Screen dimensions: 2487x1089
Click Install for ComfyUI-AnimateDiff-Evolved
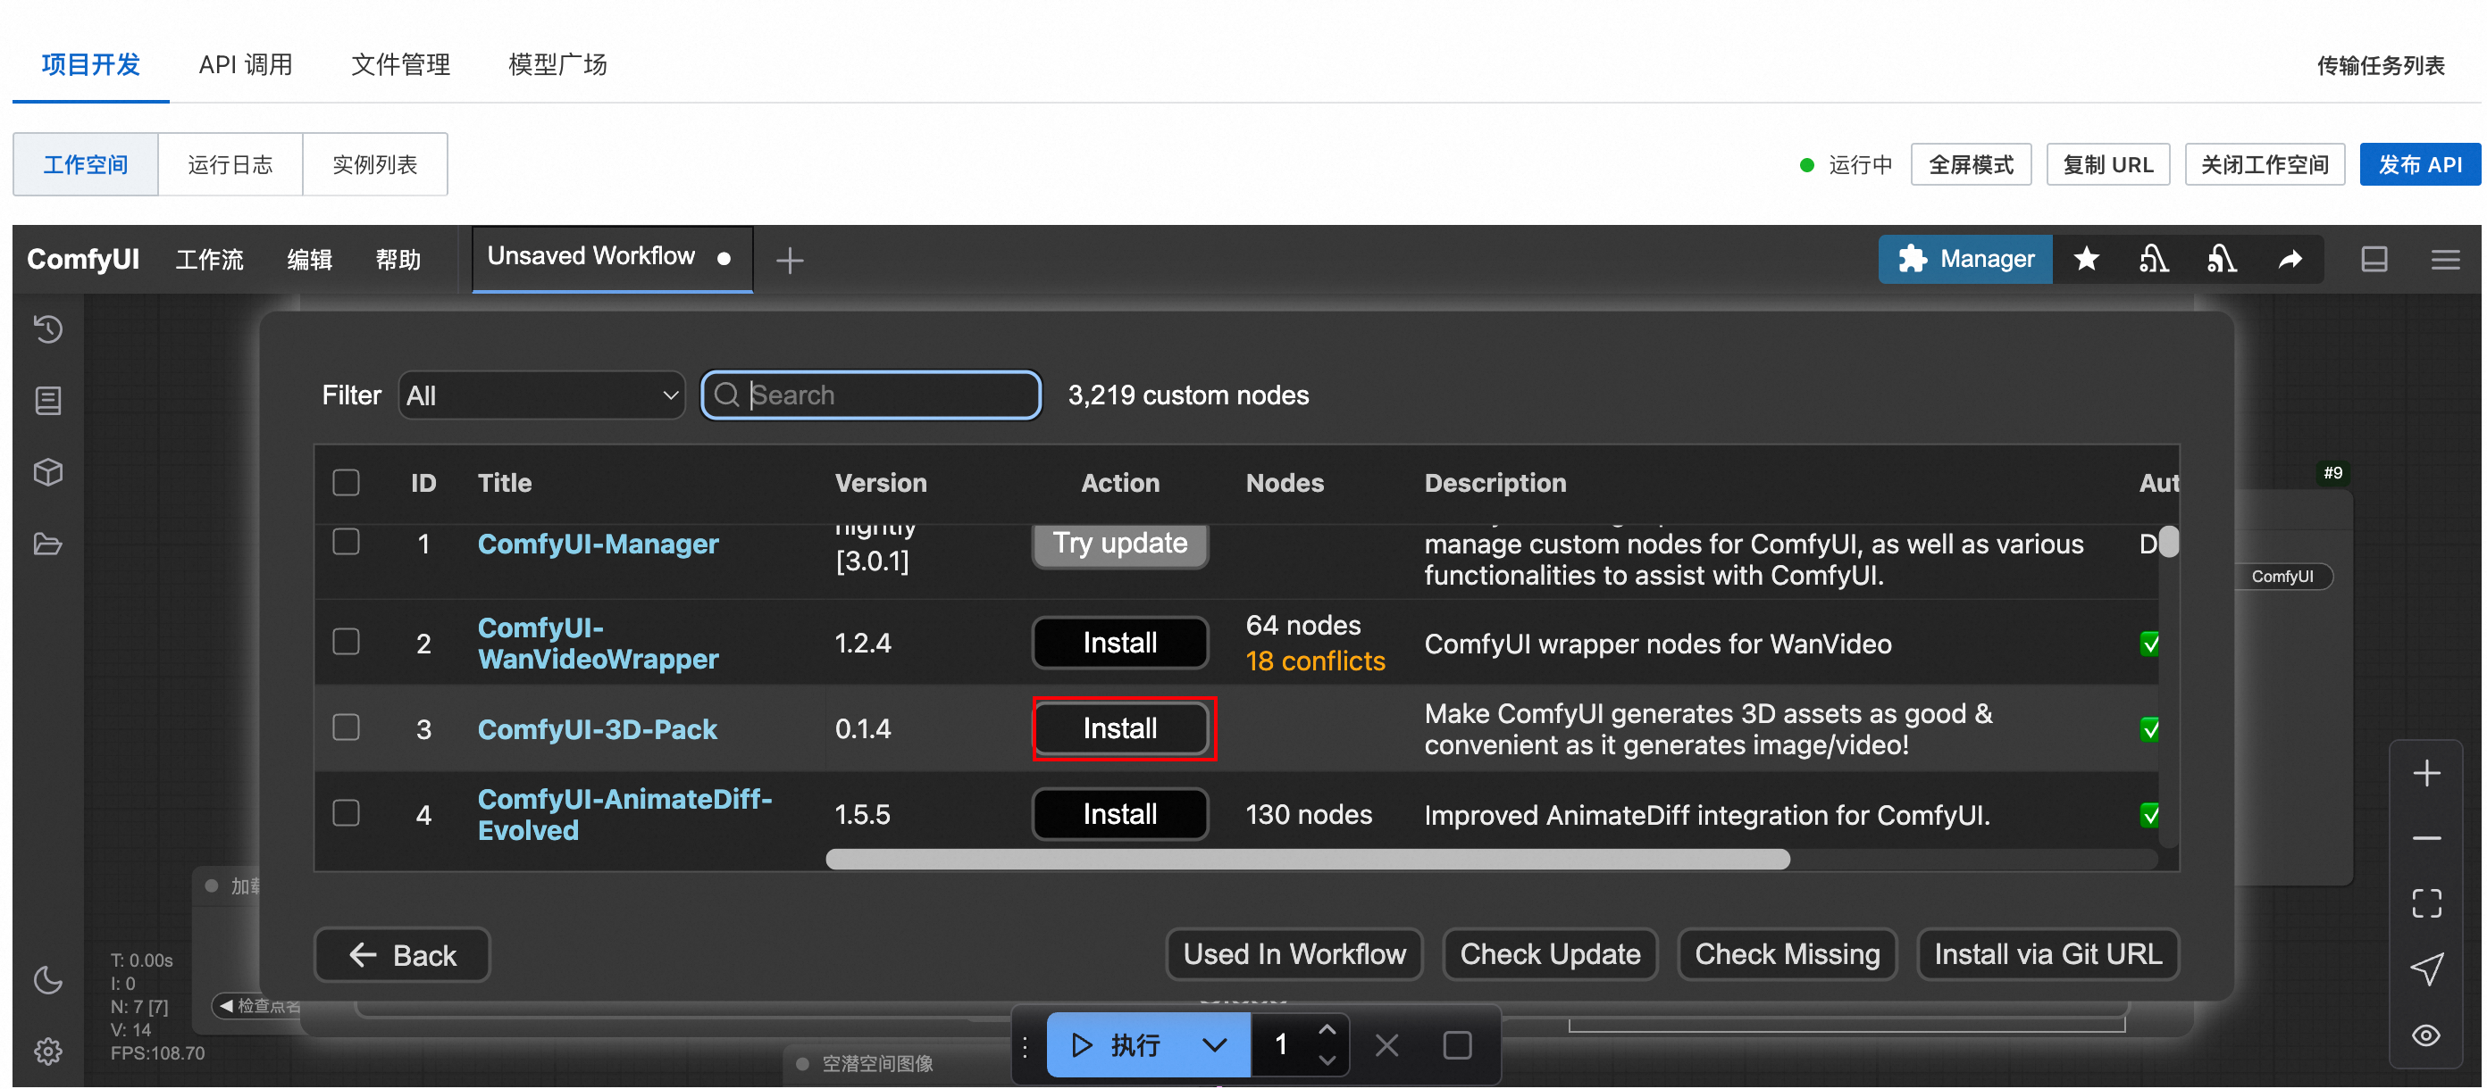click(x=1120, y=814)
